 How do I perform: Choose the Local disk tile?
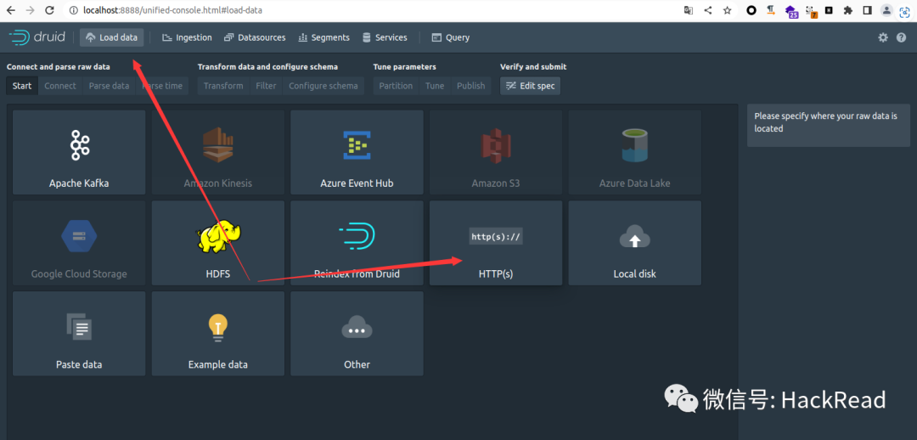635,243
